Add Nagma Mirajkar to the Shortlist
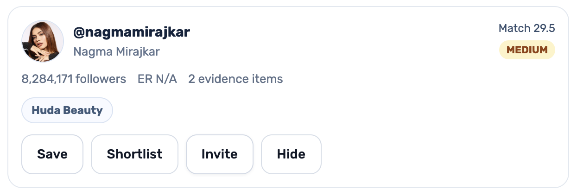 pyautogui.click(x=134, y=154)
